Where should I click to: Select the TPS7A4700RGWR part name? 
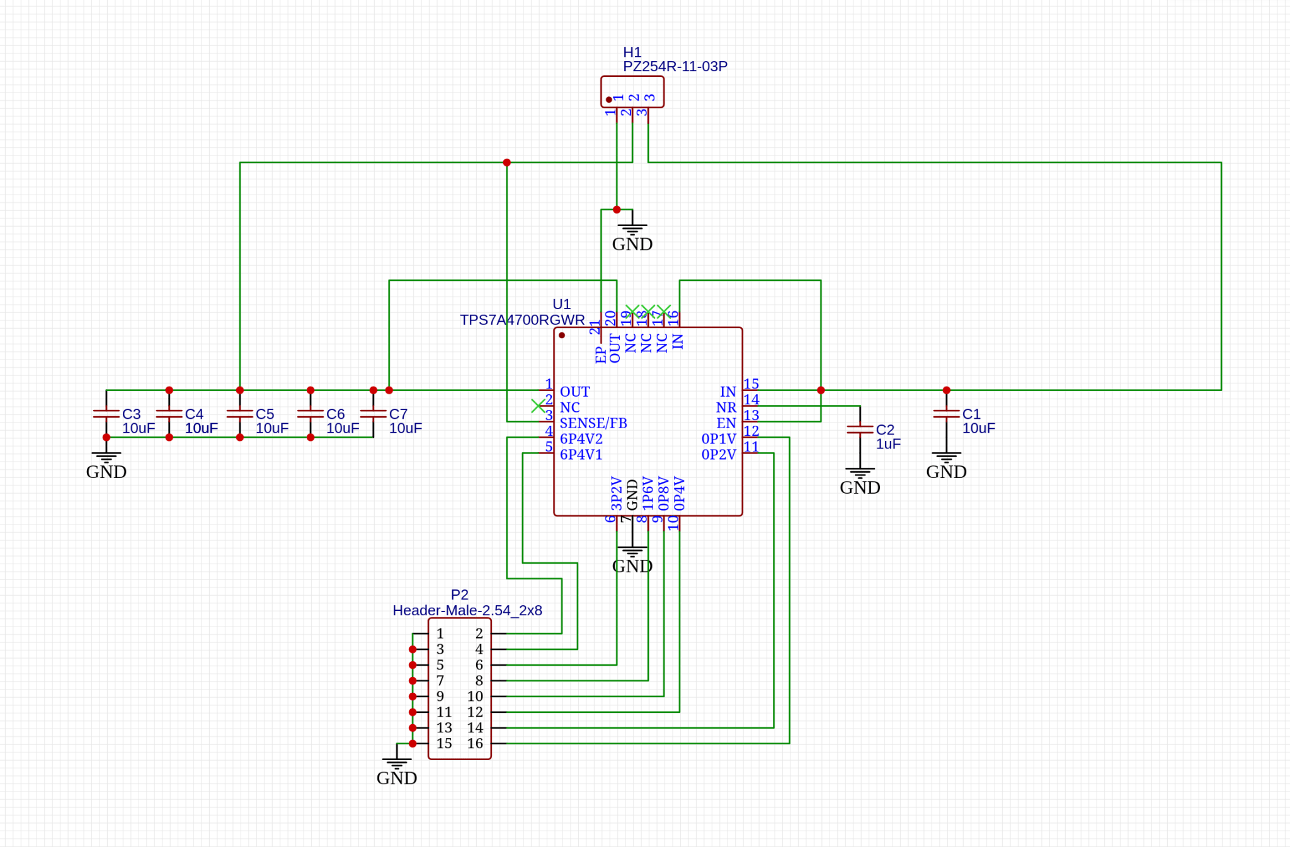click(x=522, y=320)
